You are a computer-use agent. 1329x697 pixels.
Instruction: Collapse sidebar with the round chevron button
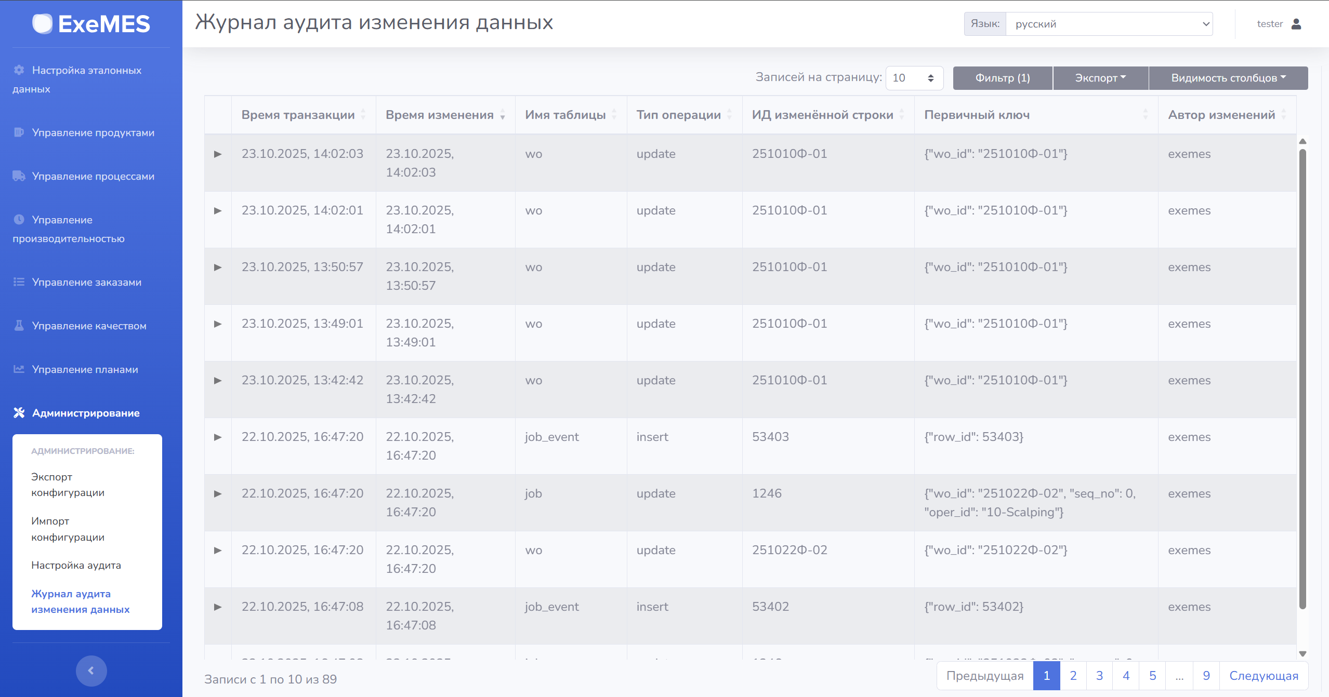click(x=91, y=671)
